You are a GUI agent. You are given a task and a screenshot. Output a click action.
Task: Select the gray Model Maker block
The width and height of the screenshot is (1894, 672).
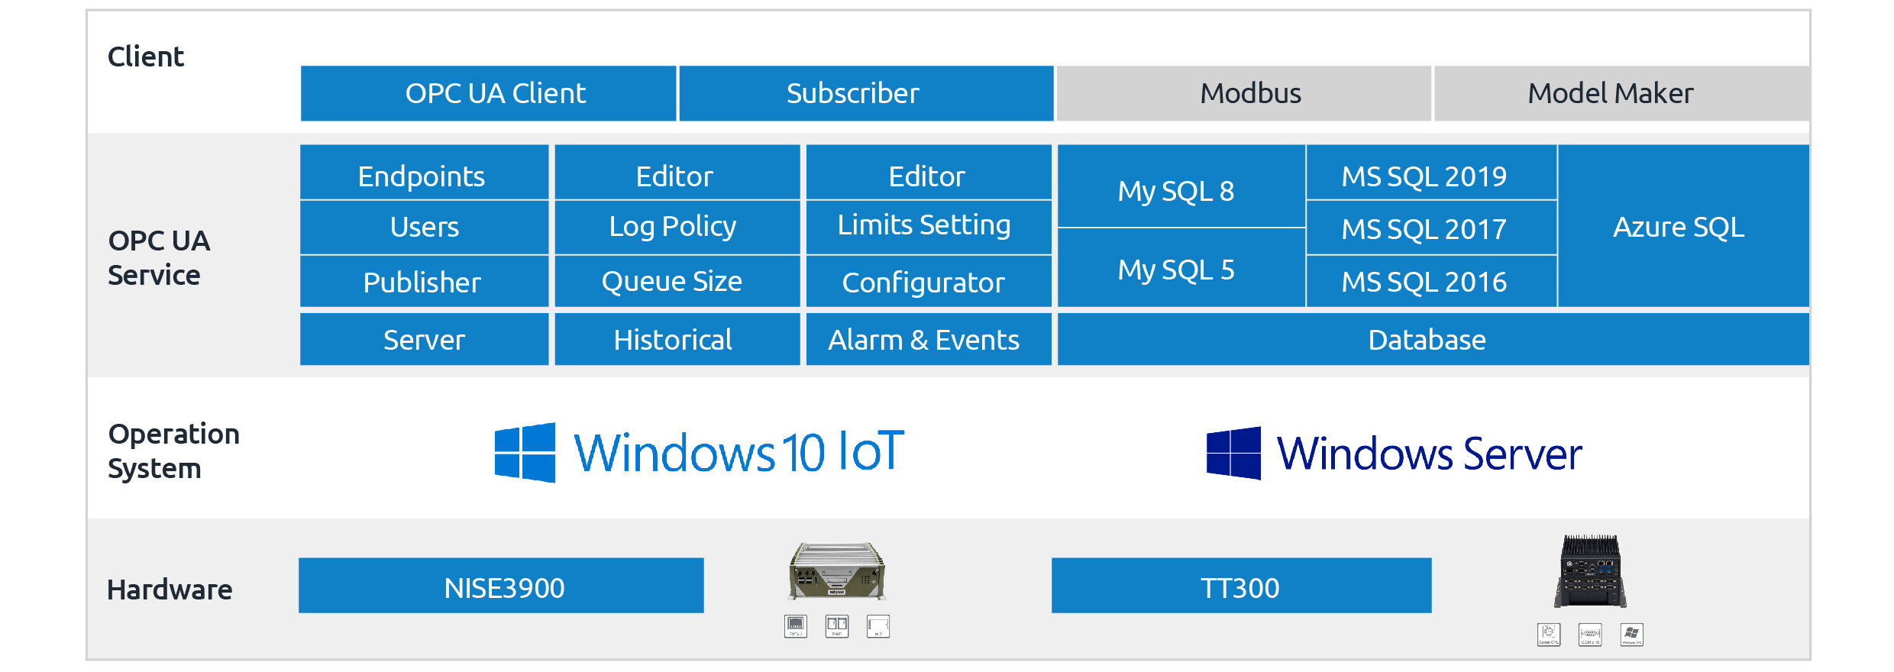1622,93
